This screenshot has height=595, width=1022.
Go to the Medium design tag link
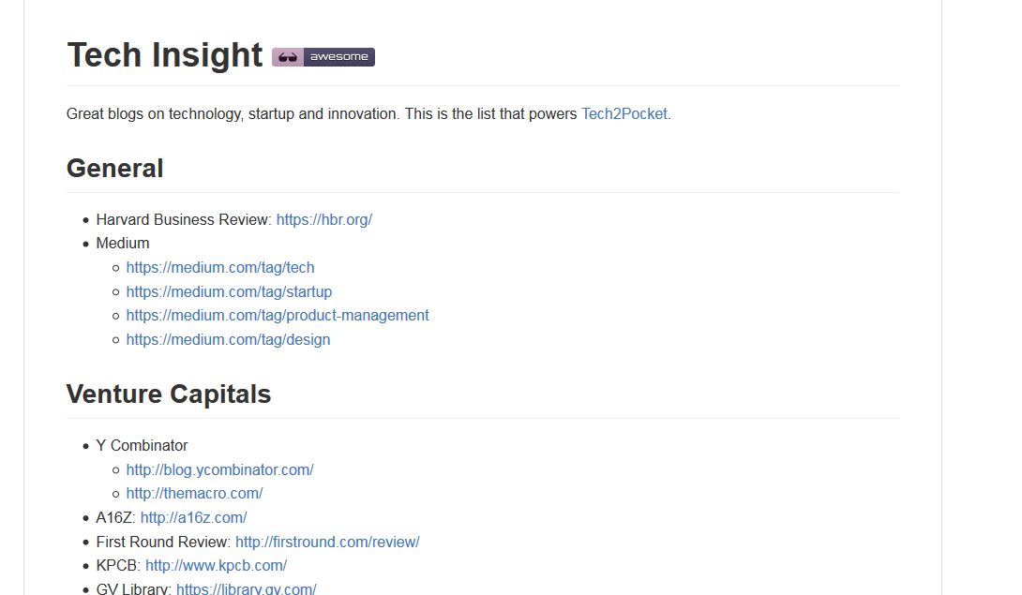[x=228, y=339]
